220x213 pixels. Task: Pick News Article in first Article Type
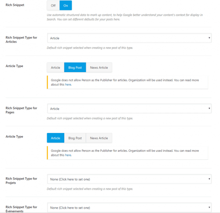(99, 67)
